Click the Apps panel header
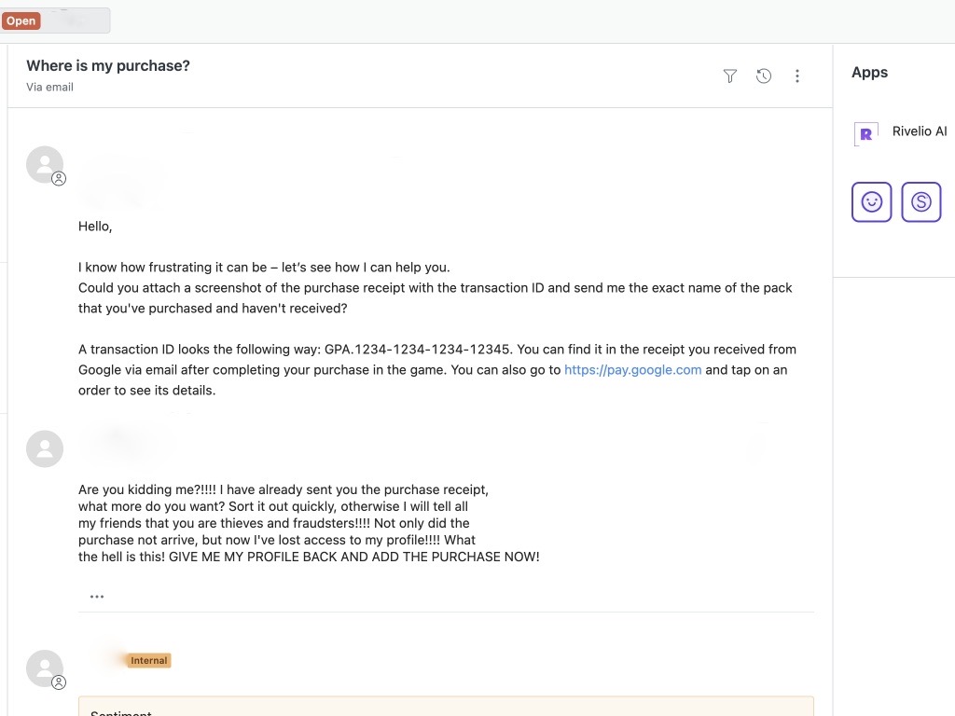The width and height of the screenshot is (955, 716). (869, 73)
